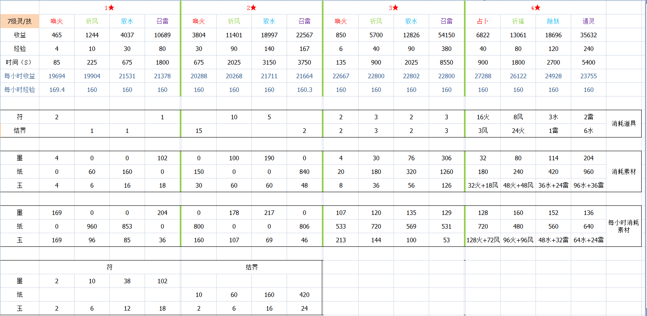The height and width of the screenshot is (316, 647).
Task: Select the 每小时经验 row label
Action: [20, 89]
